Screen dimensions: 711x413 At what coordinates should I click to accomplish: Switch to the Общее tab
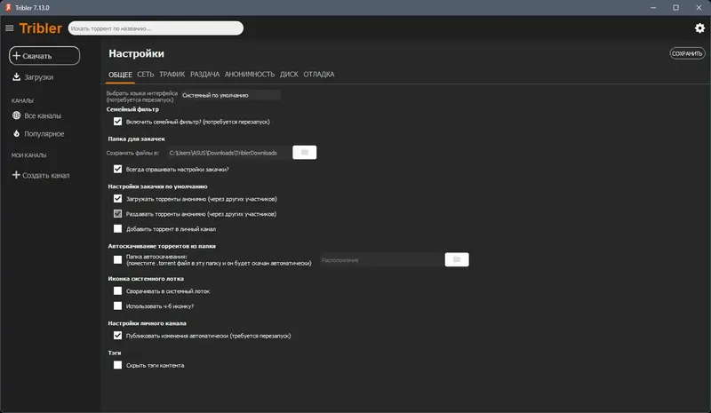click(x=120, y=75)
